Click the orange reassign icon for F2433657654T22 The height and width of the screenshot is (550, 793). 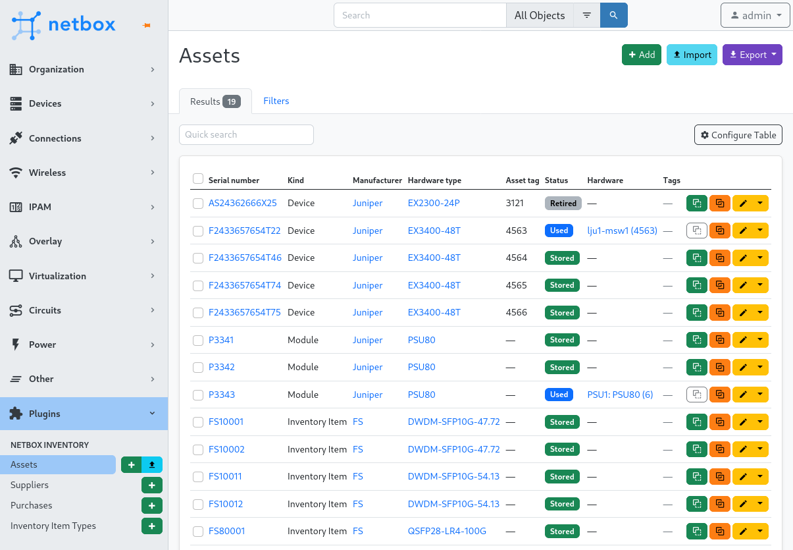pyautogui.click(x=720, y=231)
